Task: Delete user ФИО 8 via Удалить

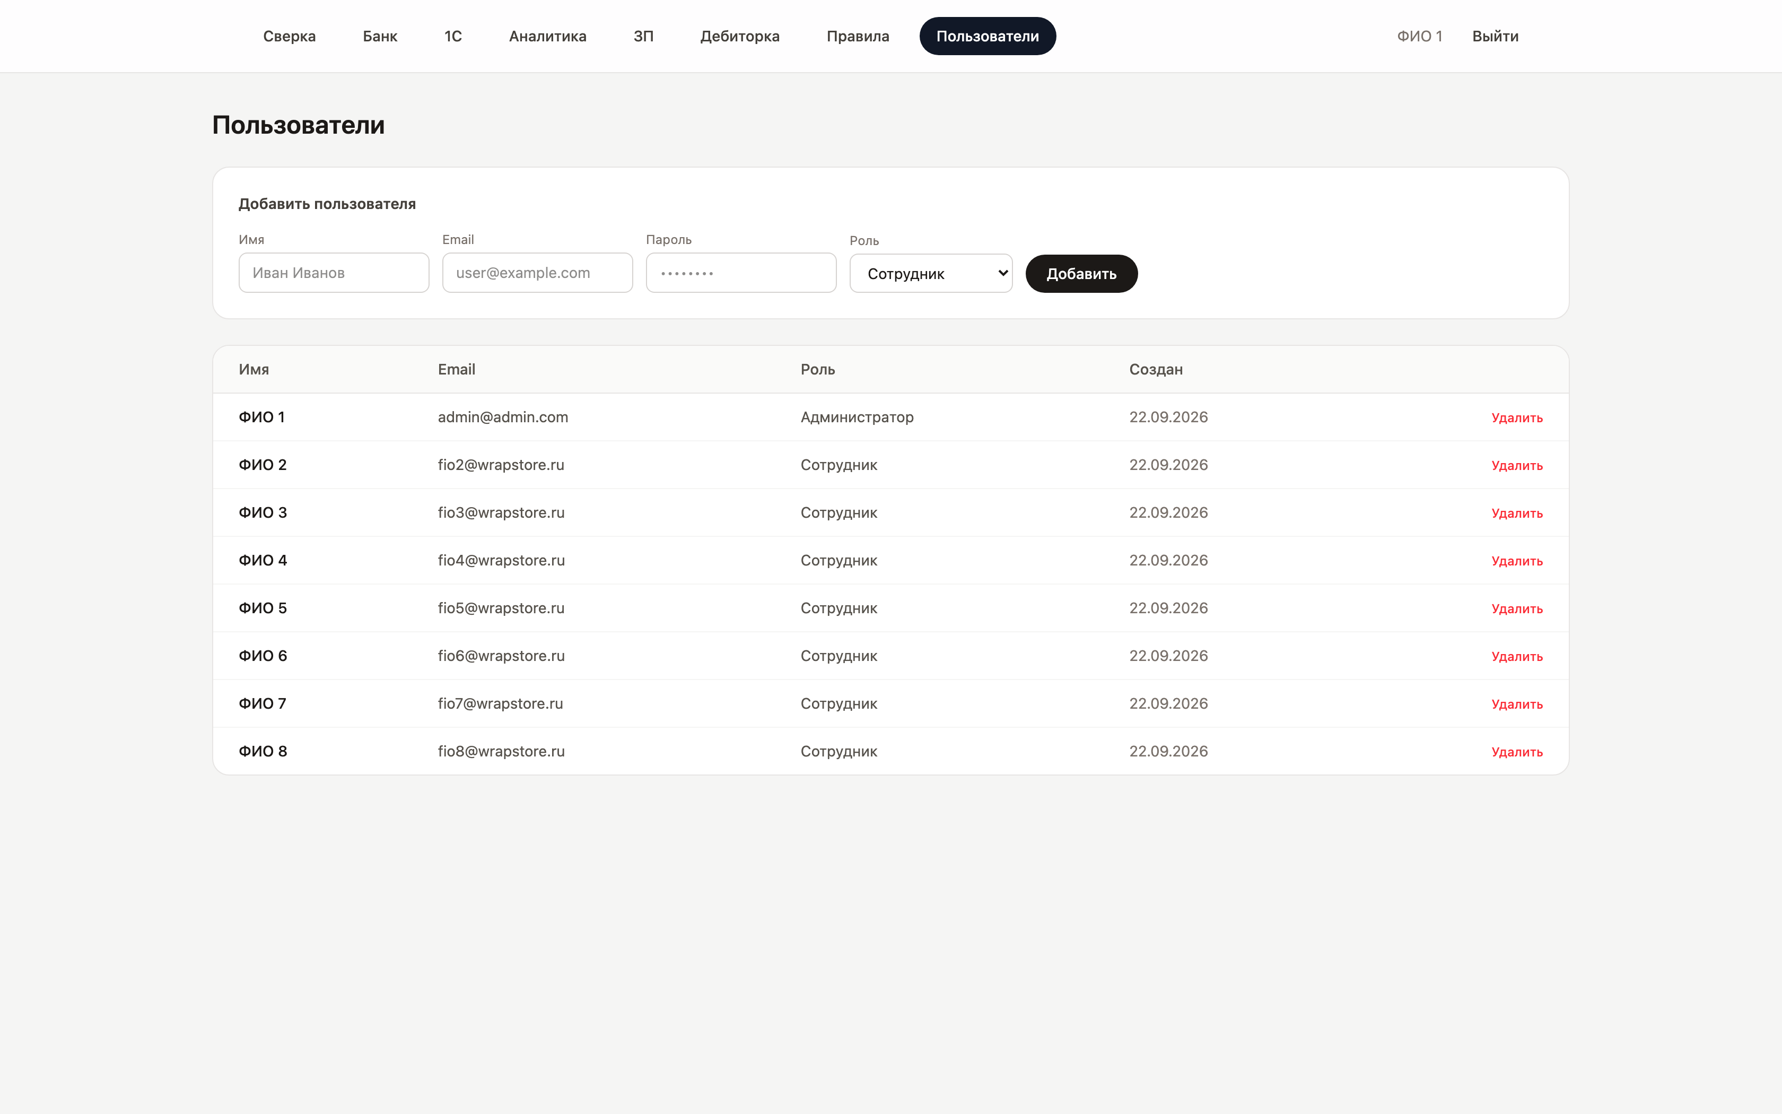Action: coord(1517,752)
